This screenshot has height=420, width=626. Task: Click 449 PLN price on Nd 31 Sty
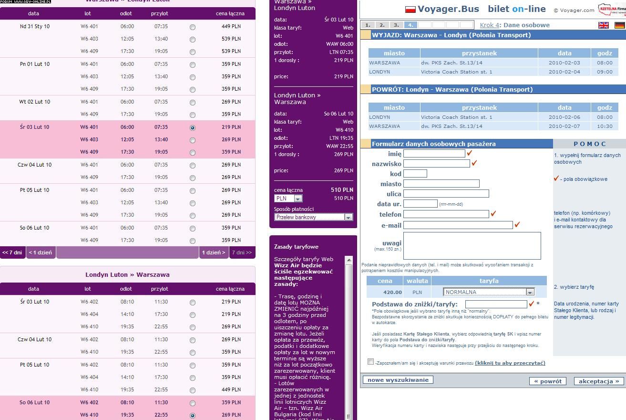click(x=231, y=26)
